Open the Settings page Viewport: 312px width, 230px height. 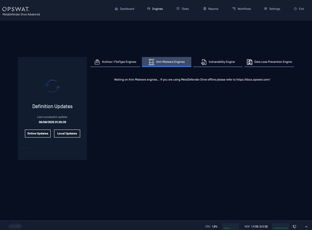[272, 9]
